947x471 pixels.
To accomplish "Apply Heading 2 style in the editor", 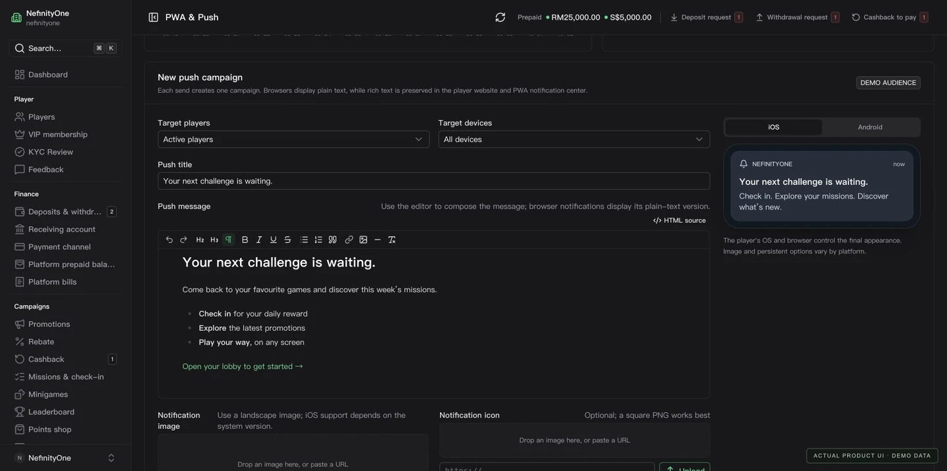I will coord(200,240).
